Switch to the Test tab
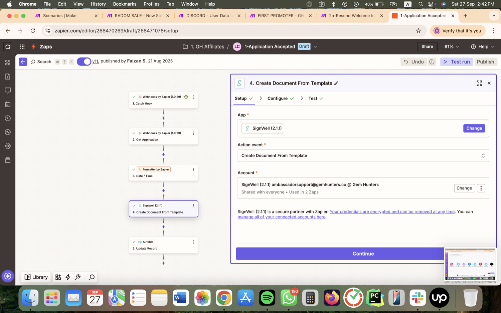The height and width of the screenshot is (313, 501). coord(316,99)
